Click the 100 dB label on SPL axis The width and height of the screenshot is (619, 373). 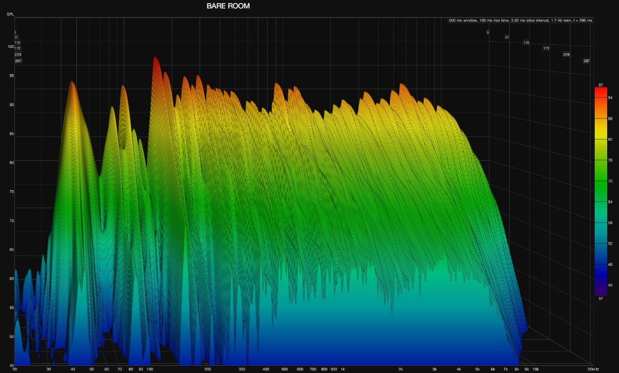(x=11, y=47)
